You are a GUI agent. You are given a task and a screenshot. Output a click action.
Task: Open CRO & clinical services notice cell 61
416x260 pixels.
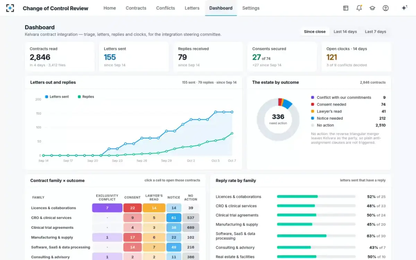(174, 218)
